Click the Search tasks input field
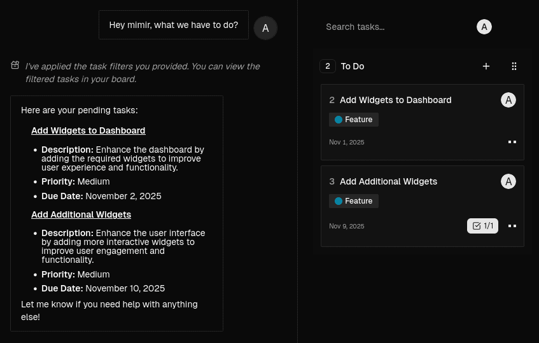539x343 pixels. coord(395,27)
